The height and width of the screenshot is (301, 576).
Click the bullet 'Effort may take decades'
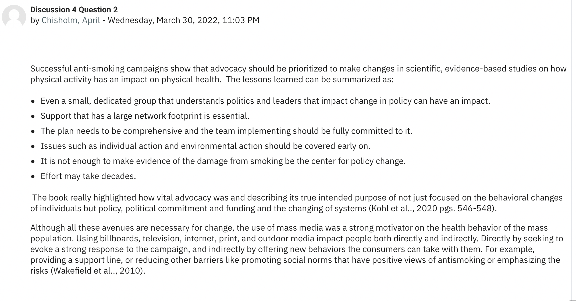pos(88,176)
